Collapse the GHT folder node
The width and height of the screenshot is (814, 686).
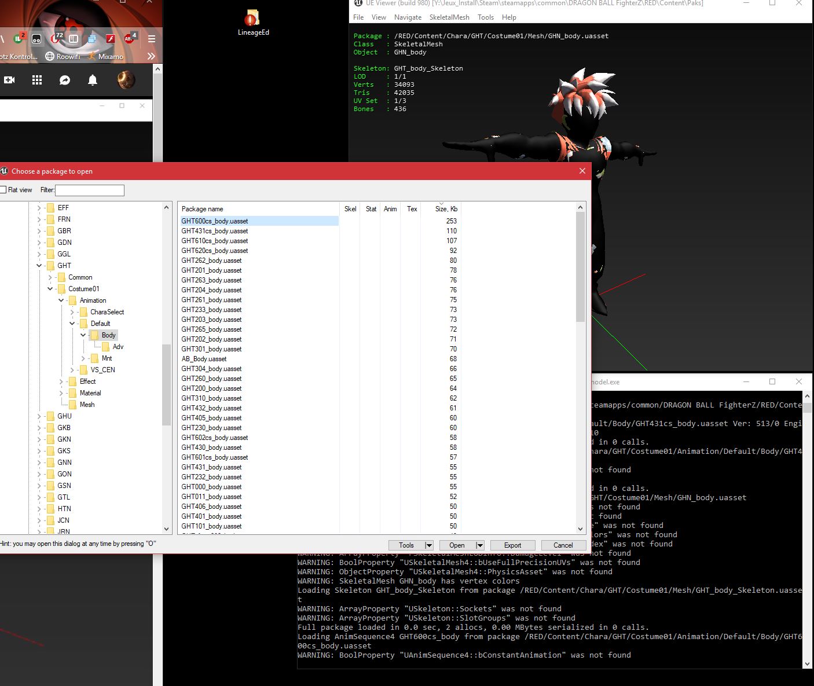(x=39, y=266)
